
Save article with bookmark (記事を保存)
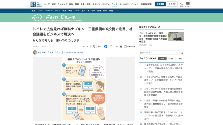click(130, 47)
